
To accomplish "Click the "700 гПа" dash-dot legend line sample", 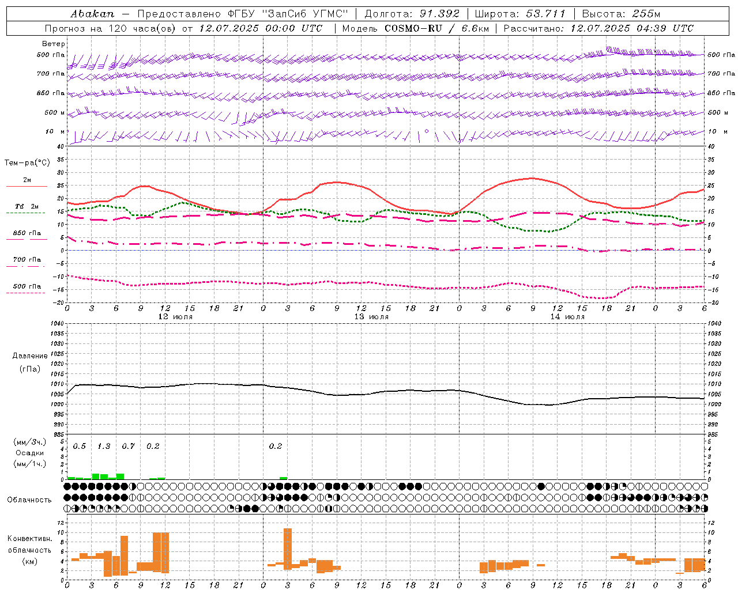I will pos(26,266).
